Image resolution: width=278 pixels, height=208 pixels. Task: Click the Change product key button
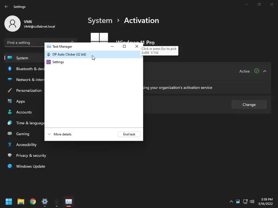click(x=249, y=105)
